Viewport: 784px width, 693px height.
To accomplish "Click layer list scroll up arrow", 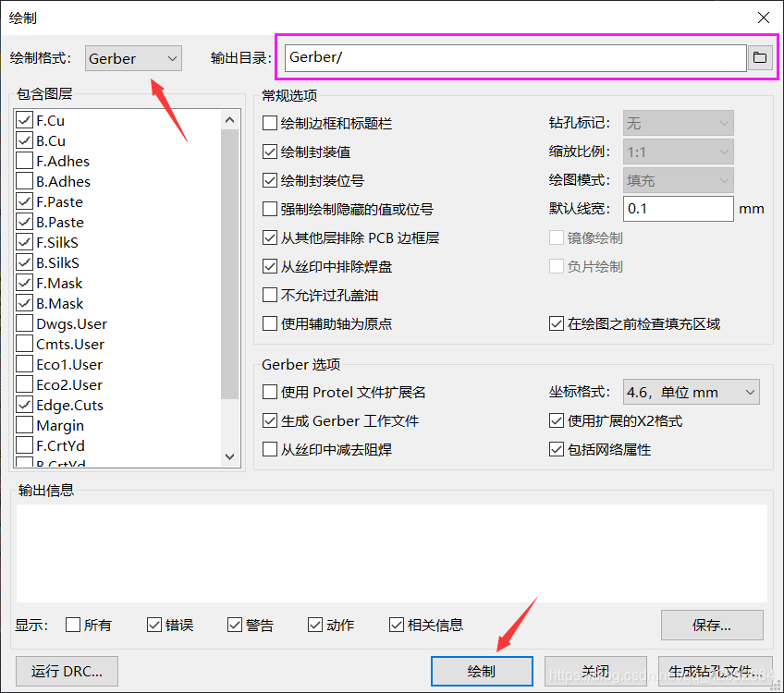I will pos(229,120).
